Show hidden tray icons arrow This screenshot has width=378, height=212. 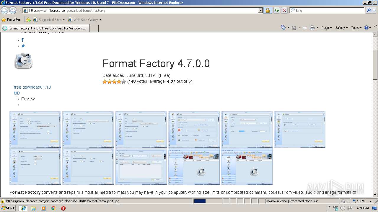click(x=330, y=208)
